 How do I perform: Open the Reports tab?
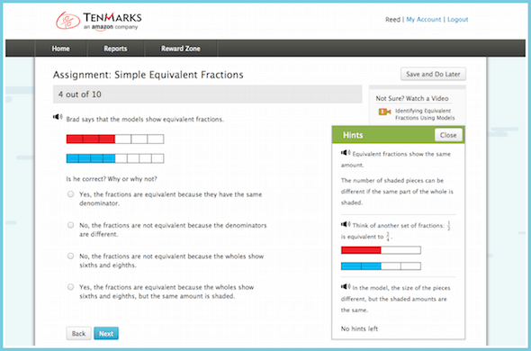115,49
